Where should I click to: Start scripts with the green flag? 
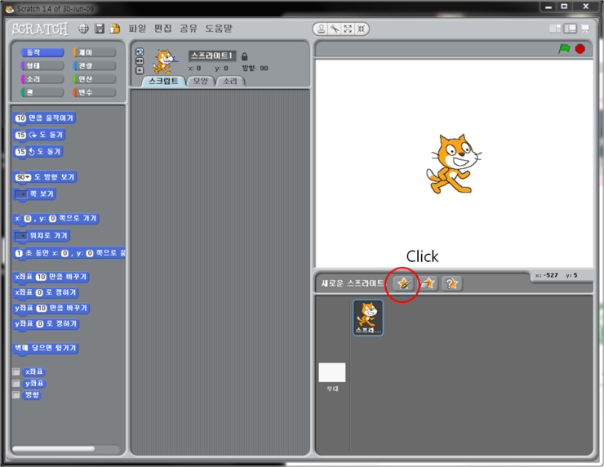[564, 48]
